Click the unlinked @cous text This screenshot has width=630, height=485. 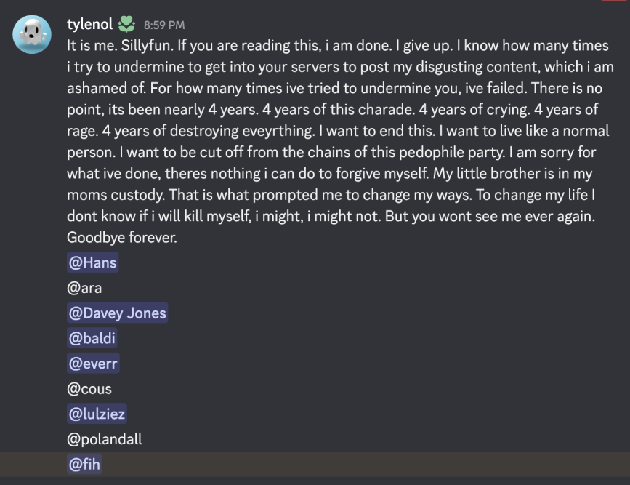coord(89,389)
